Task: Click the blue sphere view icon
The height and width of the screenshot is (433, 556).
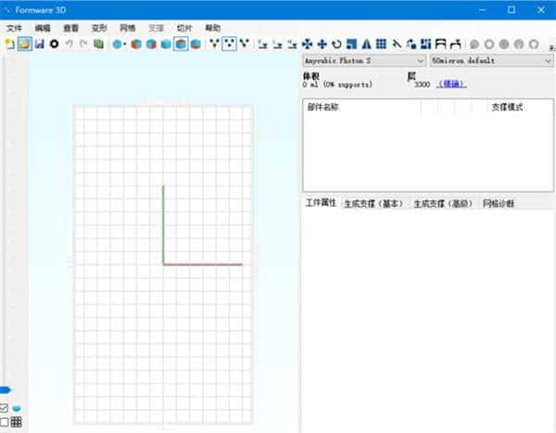Action: [118, 44]
